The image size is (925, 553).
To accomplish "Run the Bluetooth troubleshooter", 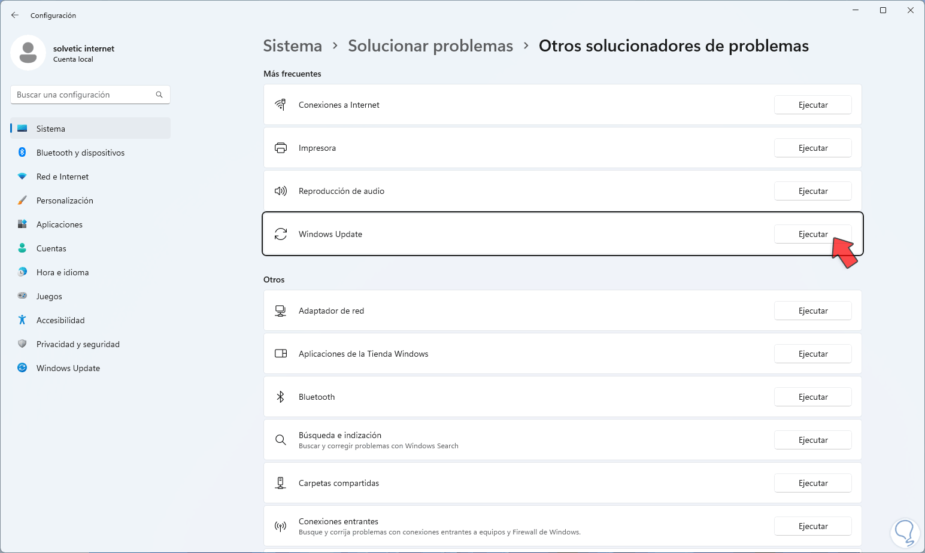I will pyautogui.click(x=812, y=397).
